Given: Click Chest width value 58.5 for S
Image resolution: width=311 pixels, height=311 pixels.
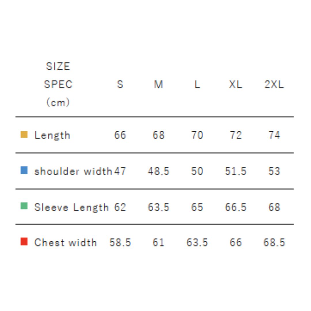Looking at the screenshot, I should point(120,242).
